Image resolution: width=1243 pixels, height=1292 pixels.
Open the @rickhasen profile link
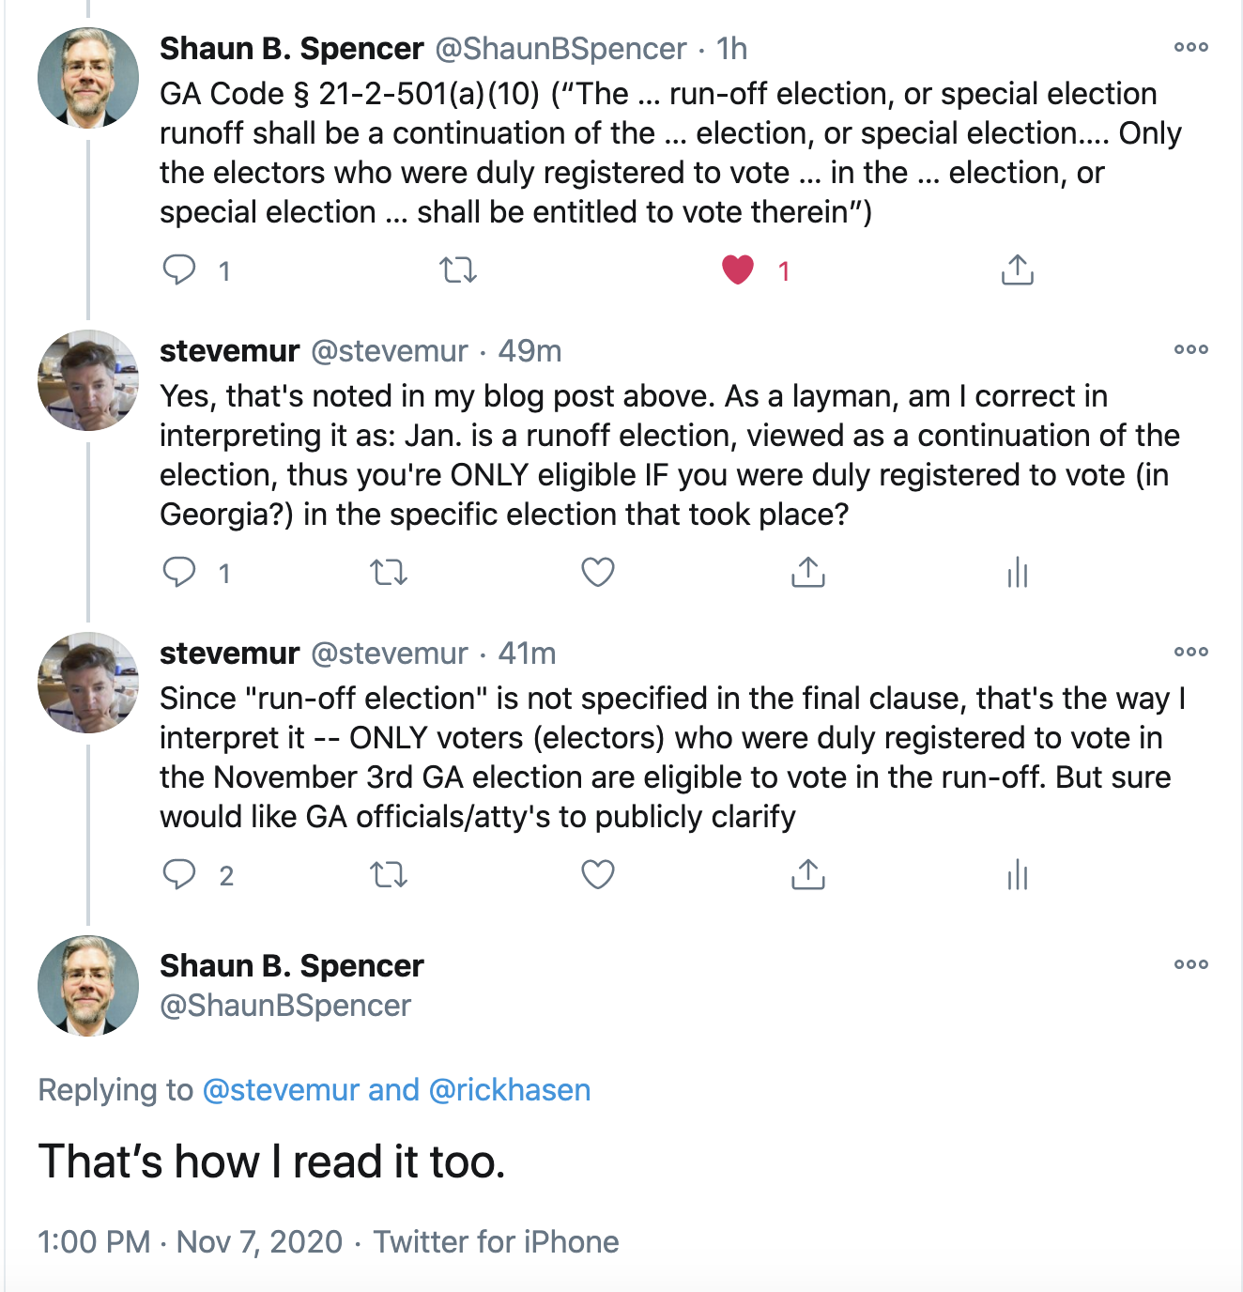pos(509,1090)
